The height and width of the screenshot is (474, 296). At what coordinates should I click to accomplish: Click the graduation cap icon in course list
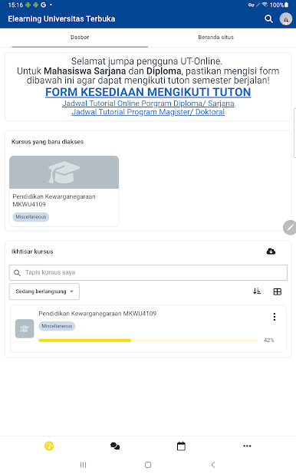25,328
